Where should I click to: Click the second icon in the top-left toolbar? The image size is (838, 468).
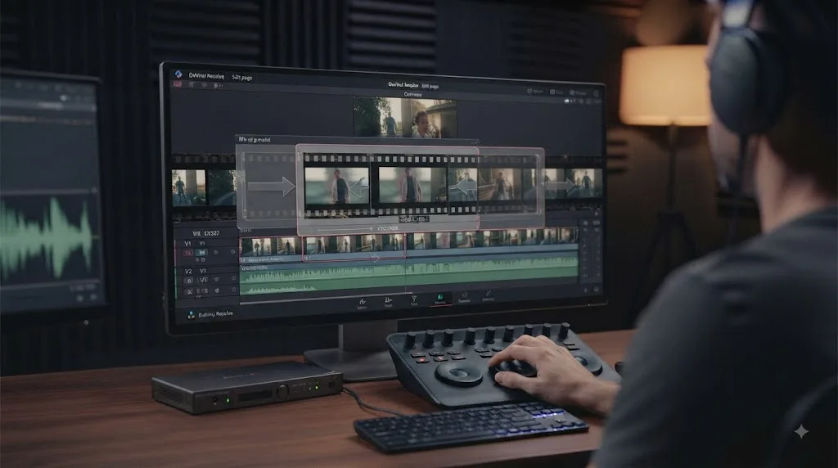click(191, 85)
